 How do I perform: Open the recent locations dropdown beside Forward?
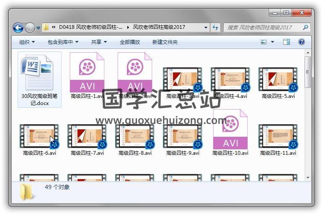click(38, 28)
